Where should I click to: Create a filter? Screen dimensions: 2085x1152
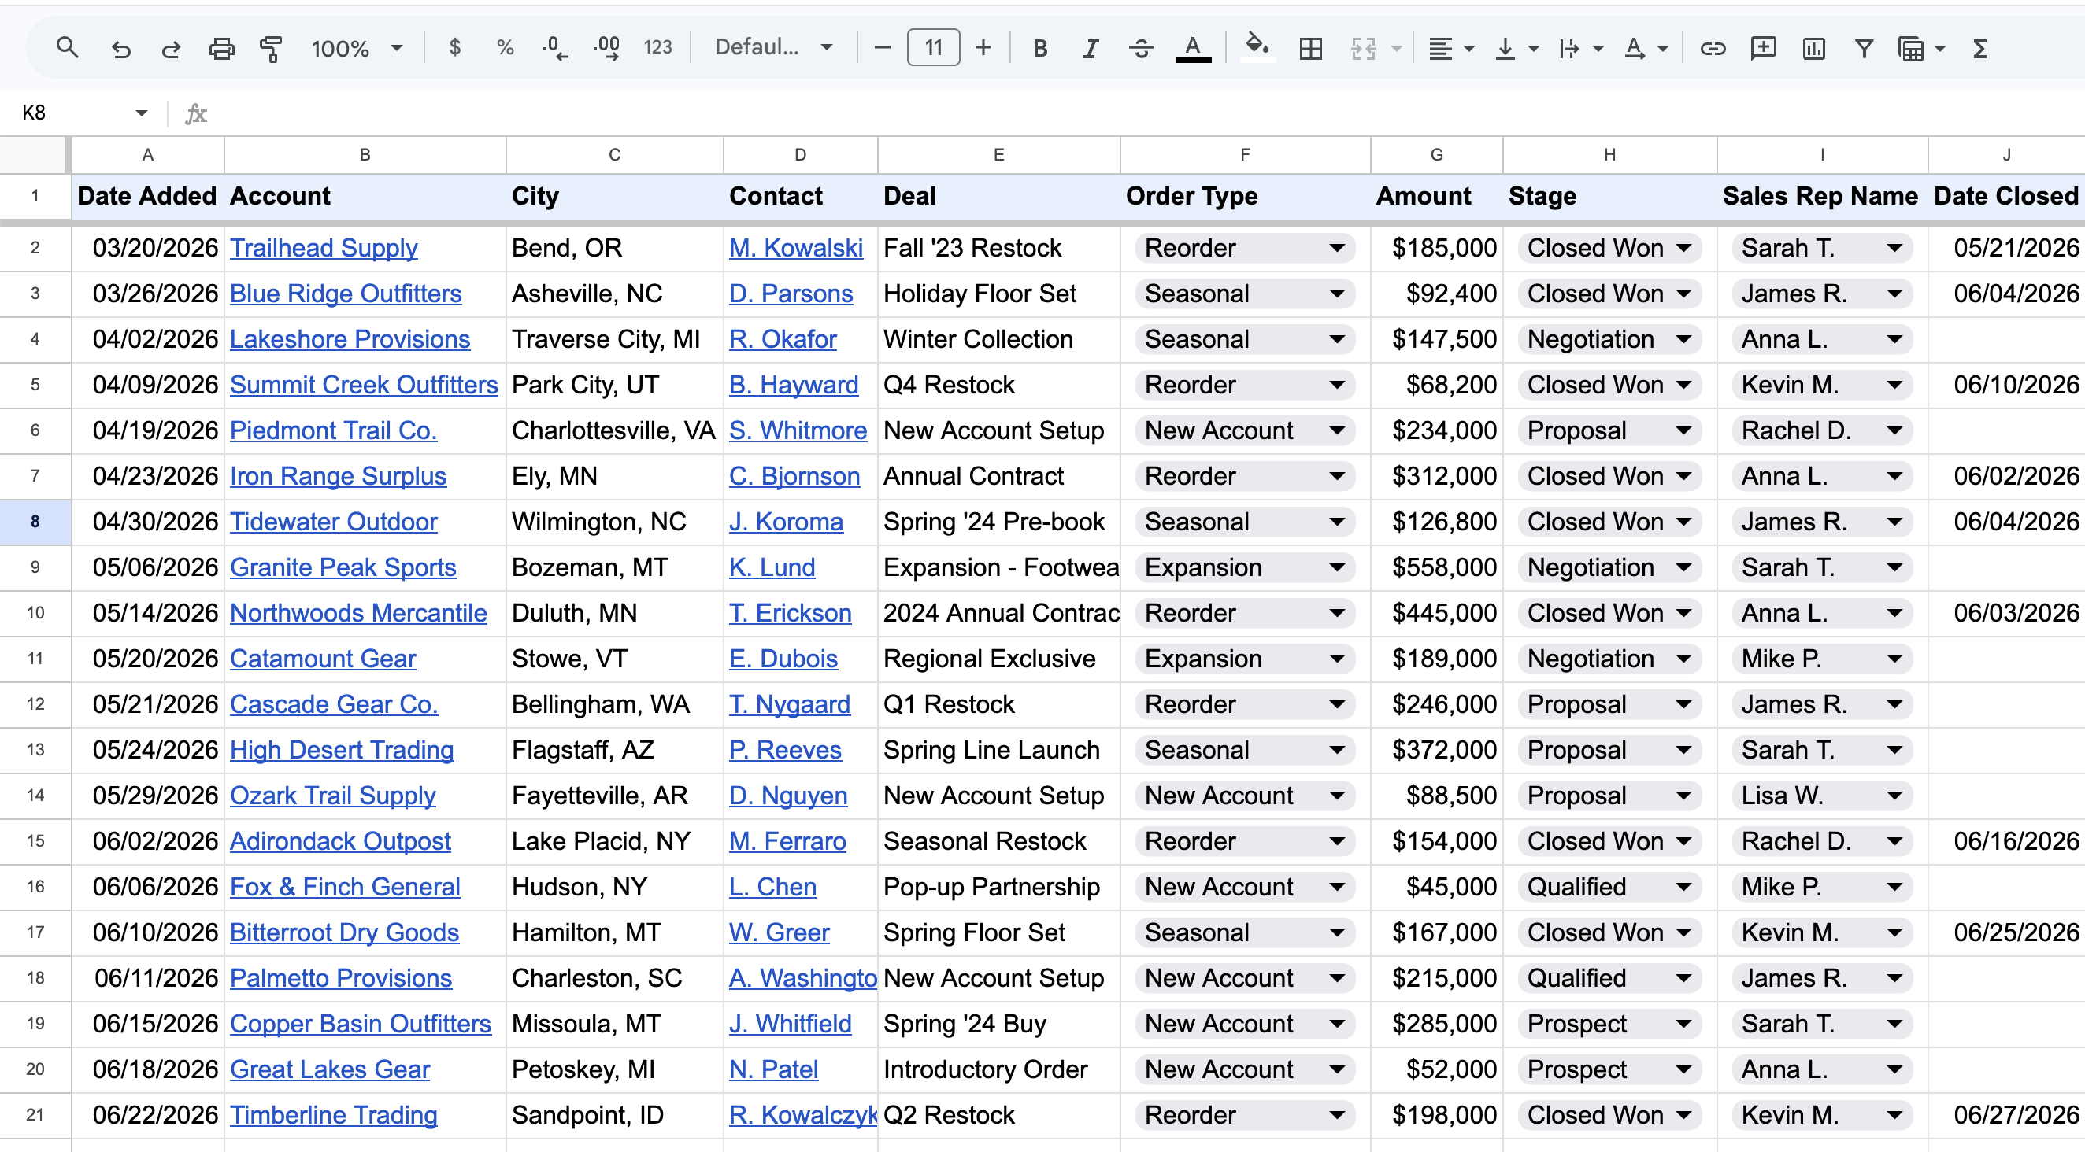pos(1864,49)
